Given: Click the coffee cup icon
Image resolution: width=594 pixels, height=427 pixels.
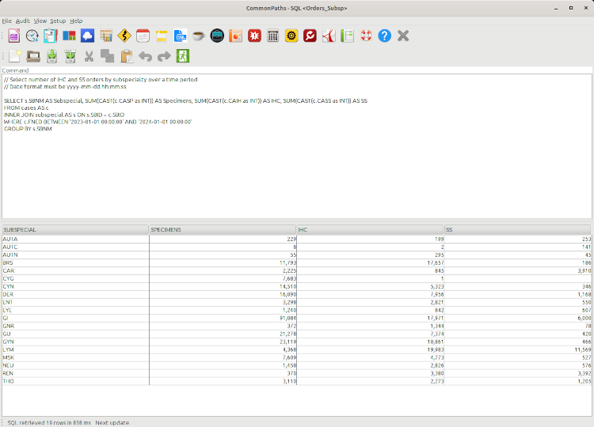Looking at the screenshot, I should 198,36.
